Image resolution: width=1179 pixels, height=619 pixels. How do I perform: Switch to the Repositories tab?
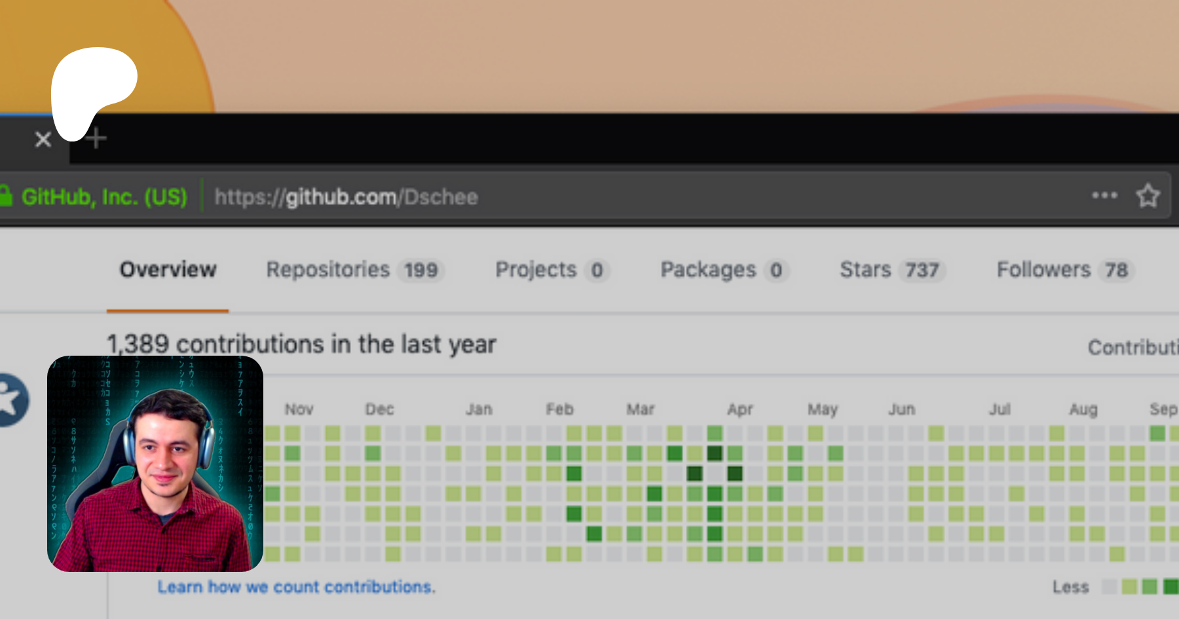pyautogui.click(x=354, y=270)
